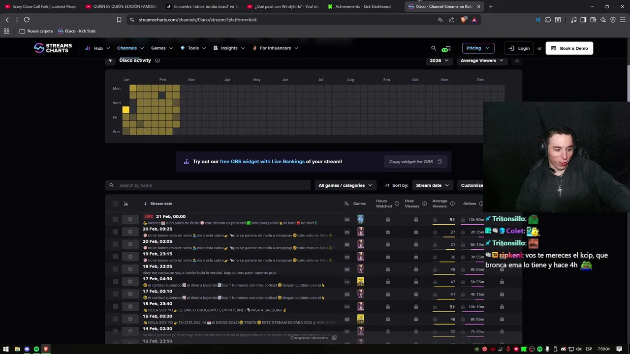
Task: Click info icon next to Average Viewers
Action: (x=452, y=204)
